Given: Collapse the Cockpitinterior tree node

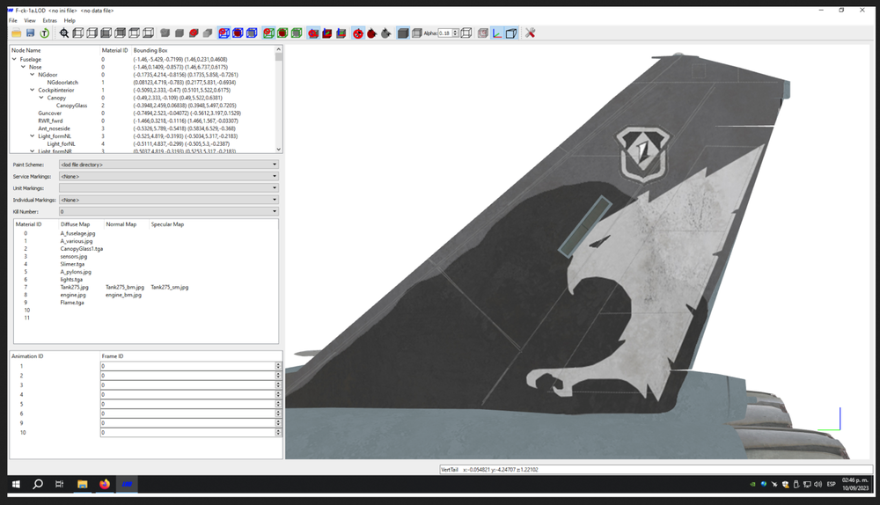Looking at the screenshot, I should pyautogui.click(x=32, y=90).
